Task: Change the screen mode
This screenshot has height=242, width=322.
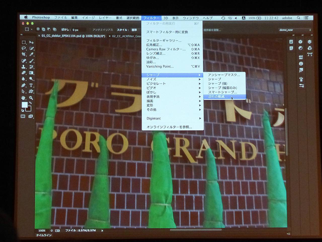Action: 31,116
